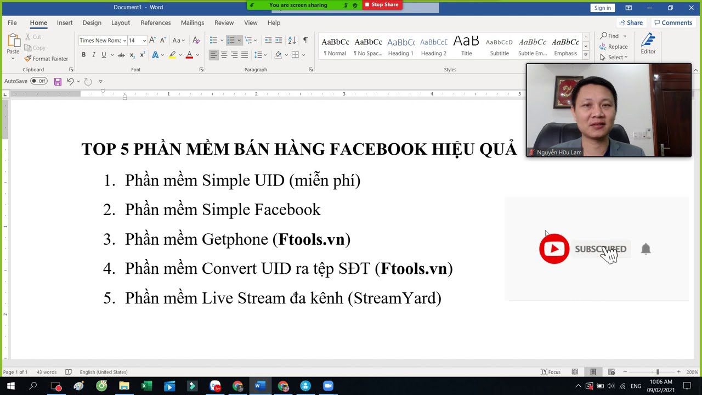Decrease paragraph indent
The image size is (702, 395).
pyautogui.click(x=268, y=40)
